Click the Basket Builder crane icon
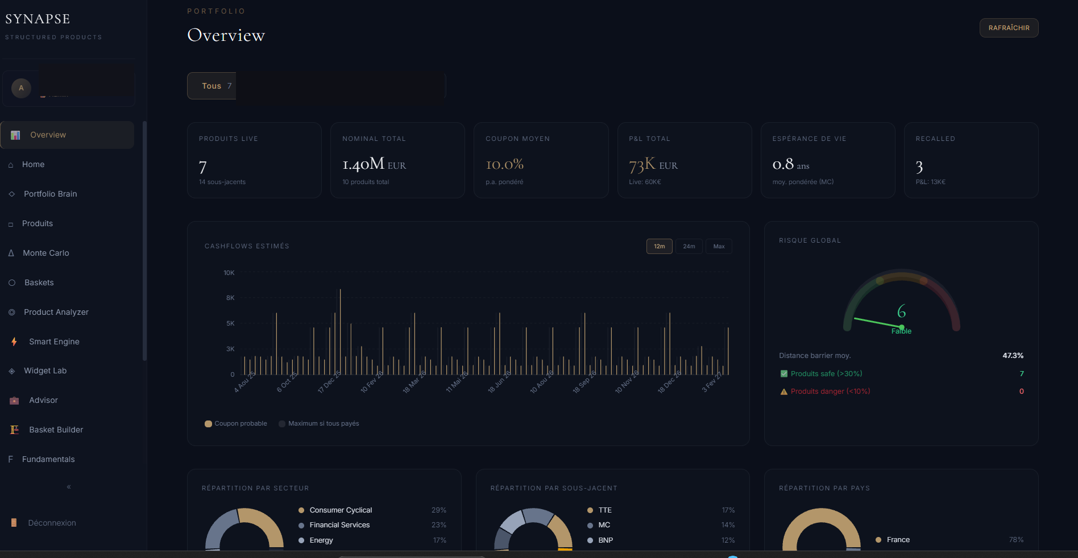Screen dimensions: 1078x558 coord(14,430)
